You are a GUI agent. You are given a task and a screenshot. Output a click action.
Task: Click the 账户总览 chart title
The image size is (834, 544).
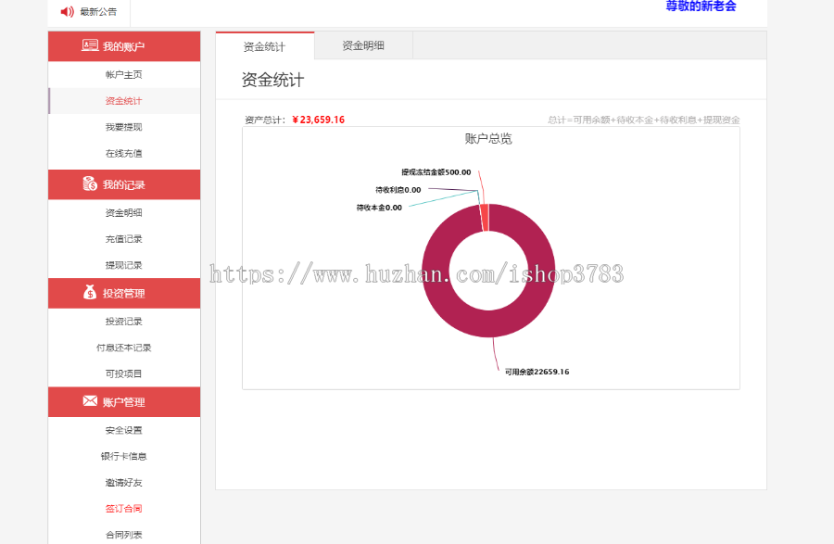click(x=488, y=139)
